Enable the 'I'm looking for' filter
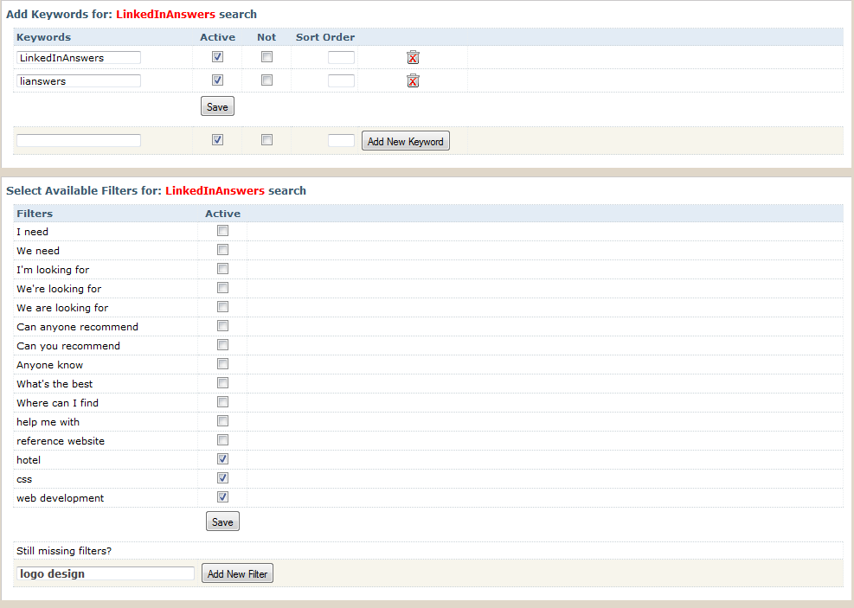Image resolution: width=854 pixels, height=608 pixels. pos(222,269)
